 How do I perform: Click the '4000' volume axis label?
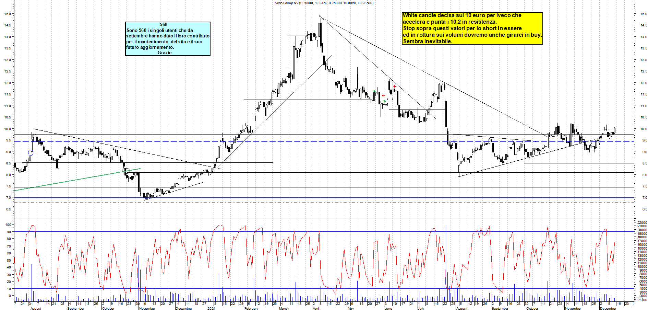(x=643, y=289)
